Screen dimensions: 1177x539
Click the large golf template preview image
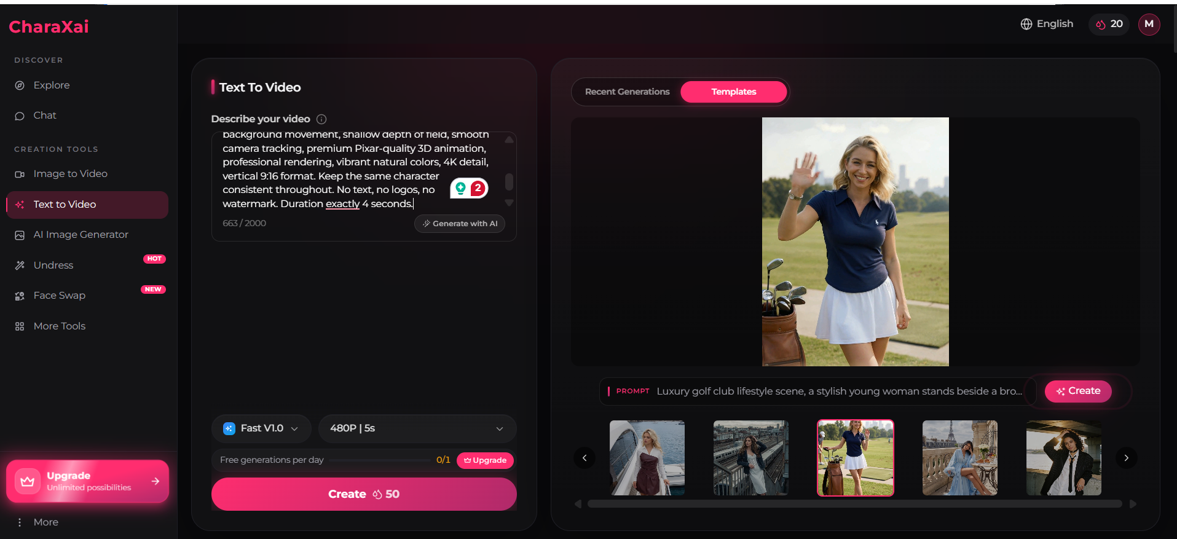click(856, 242)
